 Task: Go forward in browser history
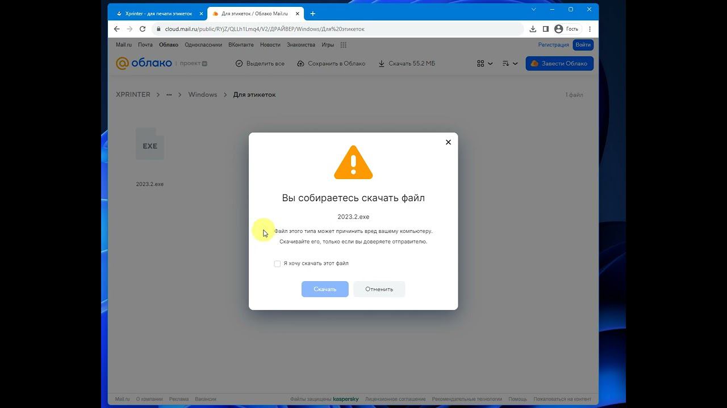129,29
